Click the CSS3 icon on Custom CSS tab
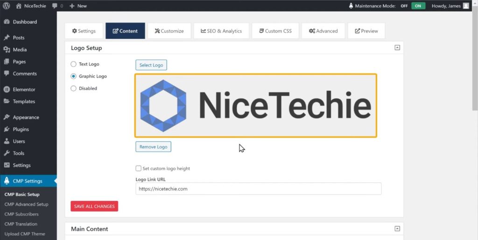 tap(261, 31)
